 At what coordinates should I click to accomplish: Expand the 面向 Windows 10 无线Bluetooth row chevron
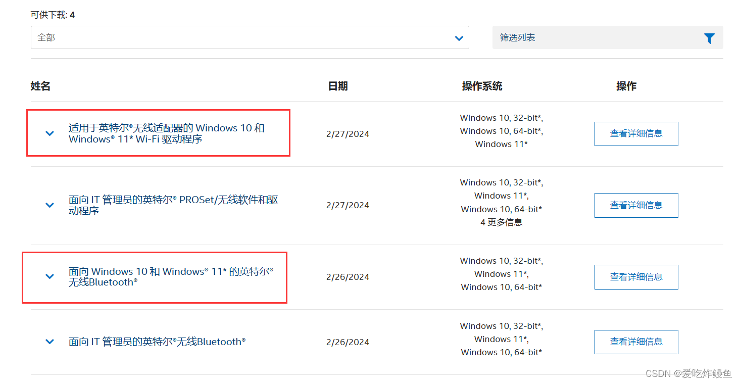[50, 276]
